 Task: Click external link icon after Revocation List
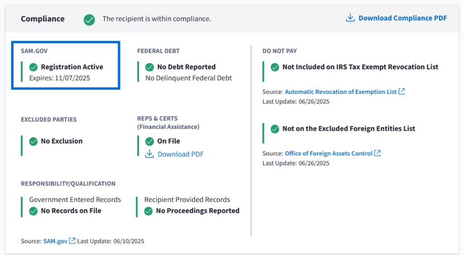(x=401, y=91)
